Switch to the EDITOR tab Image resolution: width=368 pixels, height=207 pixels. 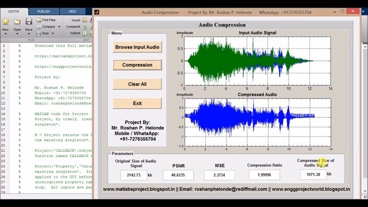tap(14, 11)
